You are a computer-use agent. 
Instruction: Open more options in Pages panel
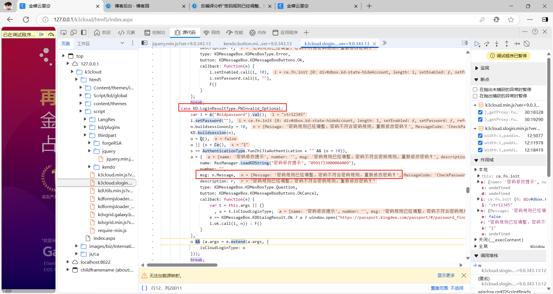132,43
